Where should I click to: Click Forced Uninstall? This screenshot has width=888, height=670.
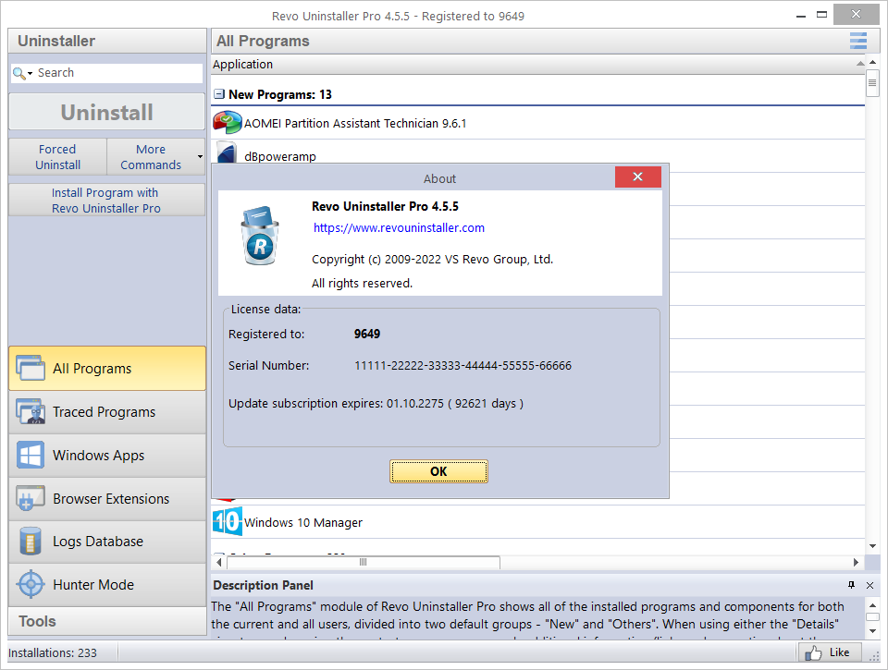[57, 157]
